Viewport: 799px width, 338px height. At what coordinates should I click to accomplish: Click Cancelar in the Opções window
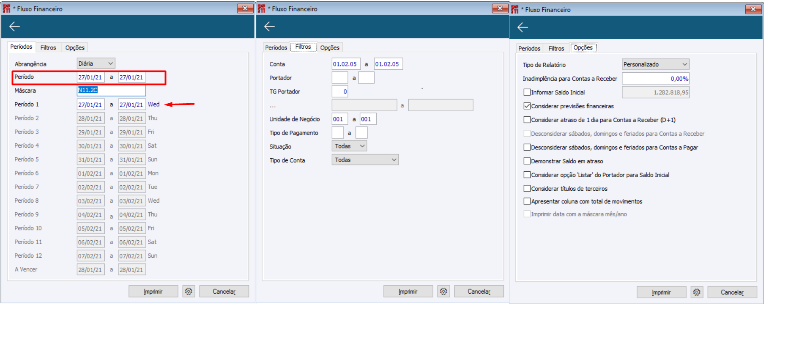[x=732, y=292]
